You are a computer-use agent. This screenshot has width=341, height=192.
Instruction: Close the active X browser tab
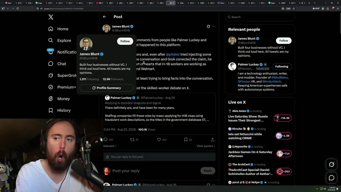pos(173,3)
